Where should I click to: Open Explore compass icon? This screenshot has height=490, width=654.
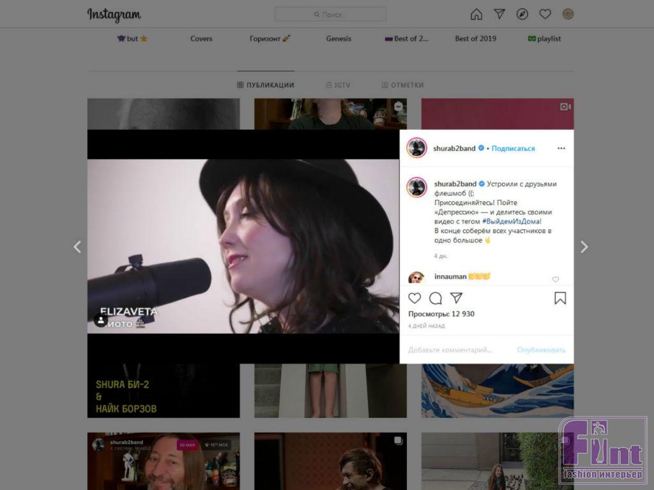click(522, 14)
